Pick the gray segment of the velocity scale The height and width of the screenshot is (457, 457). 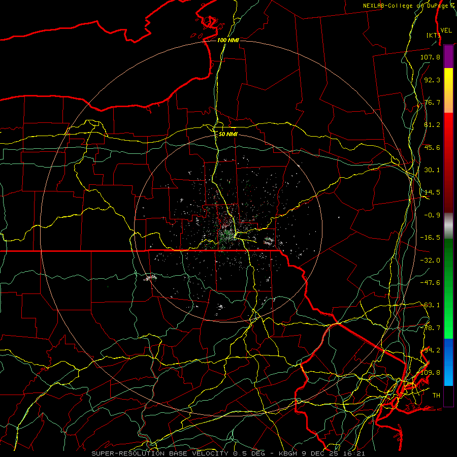coord(448,226)
